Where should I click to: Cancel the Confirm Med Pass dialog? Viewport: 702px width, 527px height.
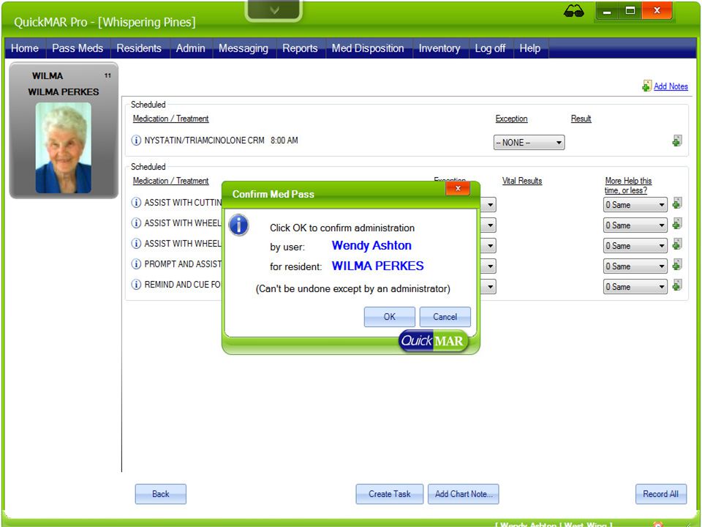click(445, 317)
